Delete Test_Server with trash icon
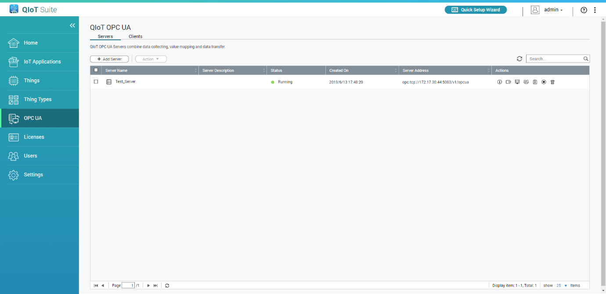 552,82
